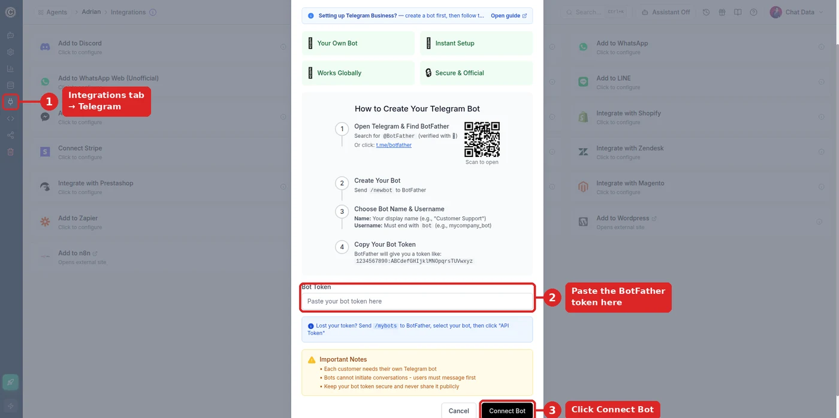Expand the Chat Data account dropdown
Screen dimensions: 839x418
pyautogui.click(x=796, y=12)
